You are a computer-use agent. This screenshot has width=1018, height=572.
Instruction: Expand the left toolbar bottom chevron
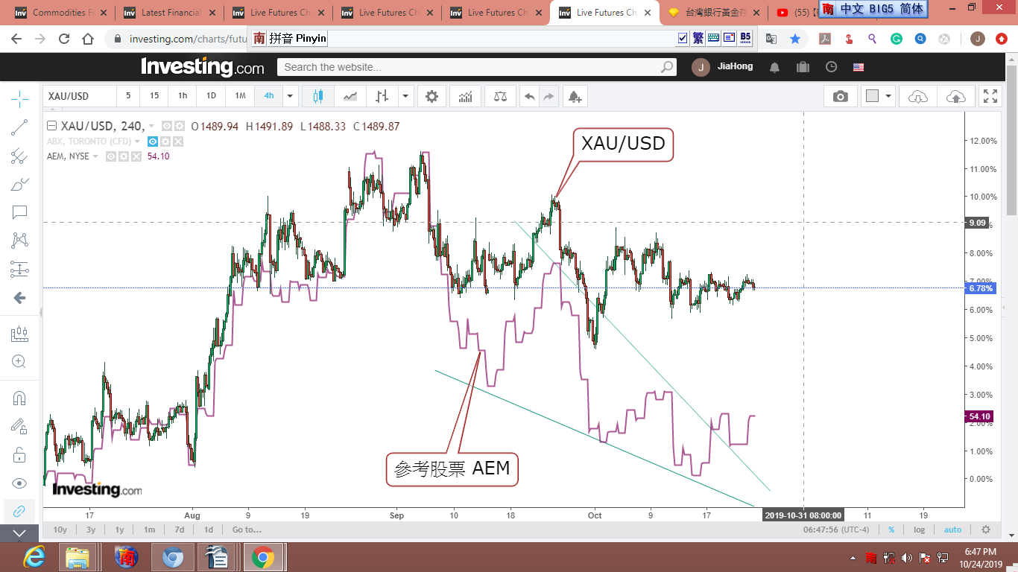coord(19,533)
